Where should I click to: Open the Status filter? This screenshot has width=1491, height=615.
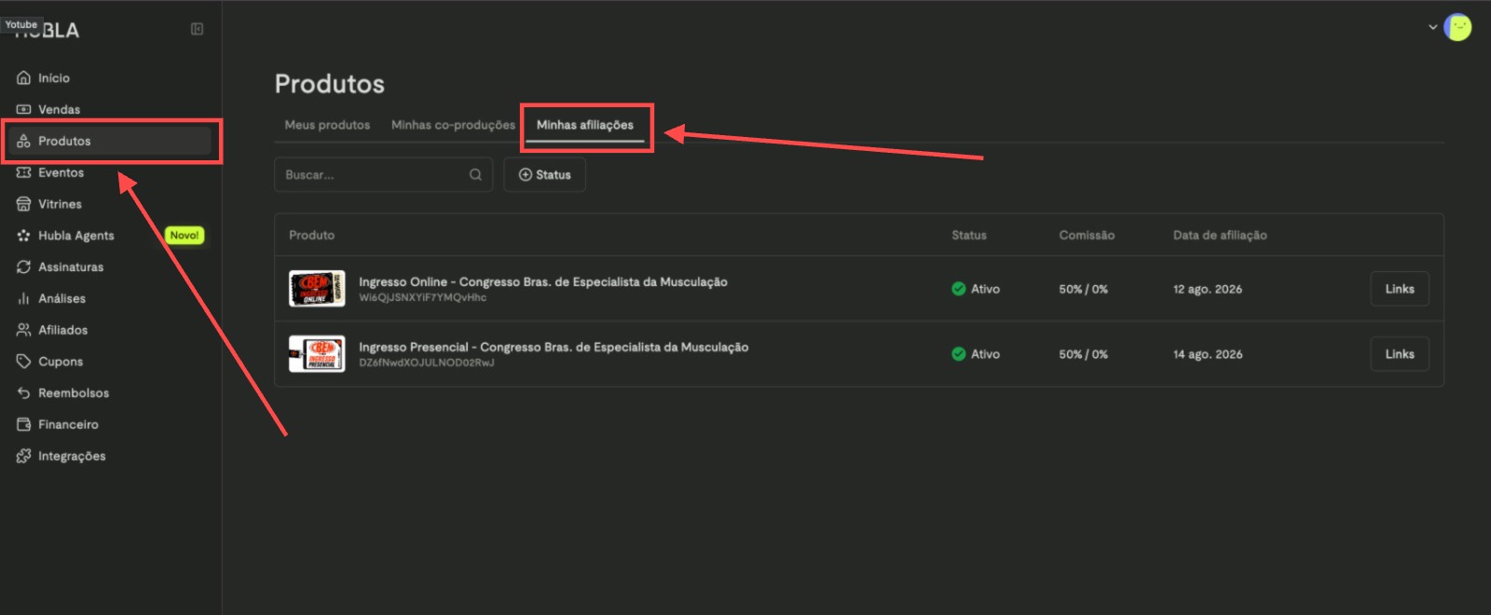545,175
